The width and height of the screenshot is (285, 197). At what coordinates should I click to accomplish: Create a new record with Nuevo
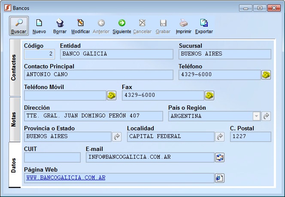[39, 23]
